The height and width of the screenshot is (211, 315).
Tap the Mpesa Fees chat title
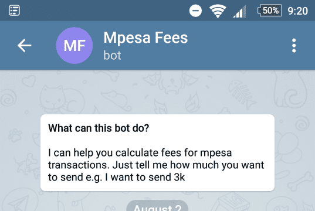tap(145, 38)
